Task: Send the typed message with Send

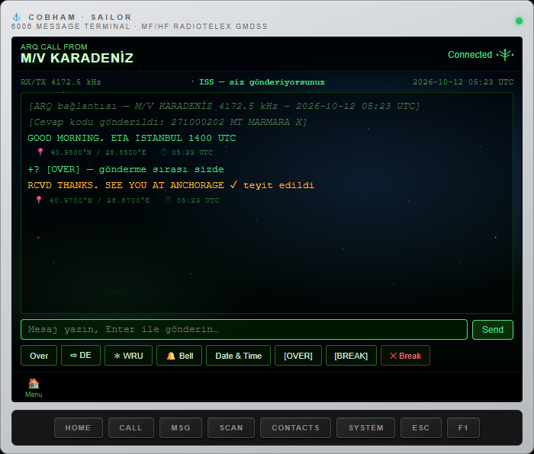Action: point(492,330)
